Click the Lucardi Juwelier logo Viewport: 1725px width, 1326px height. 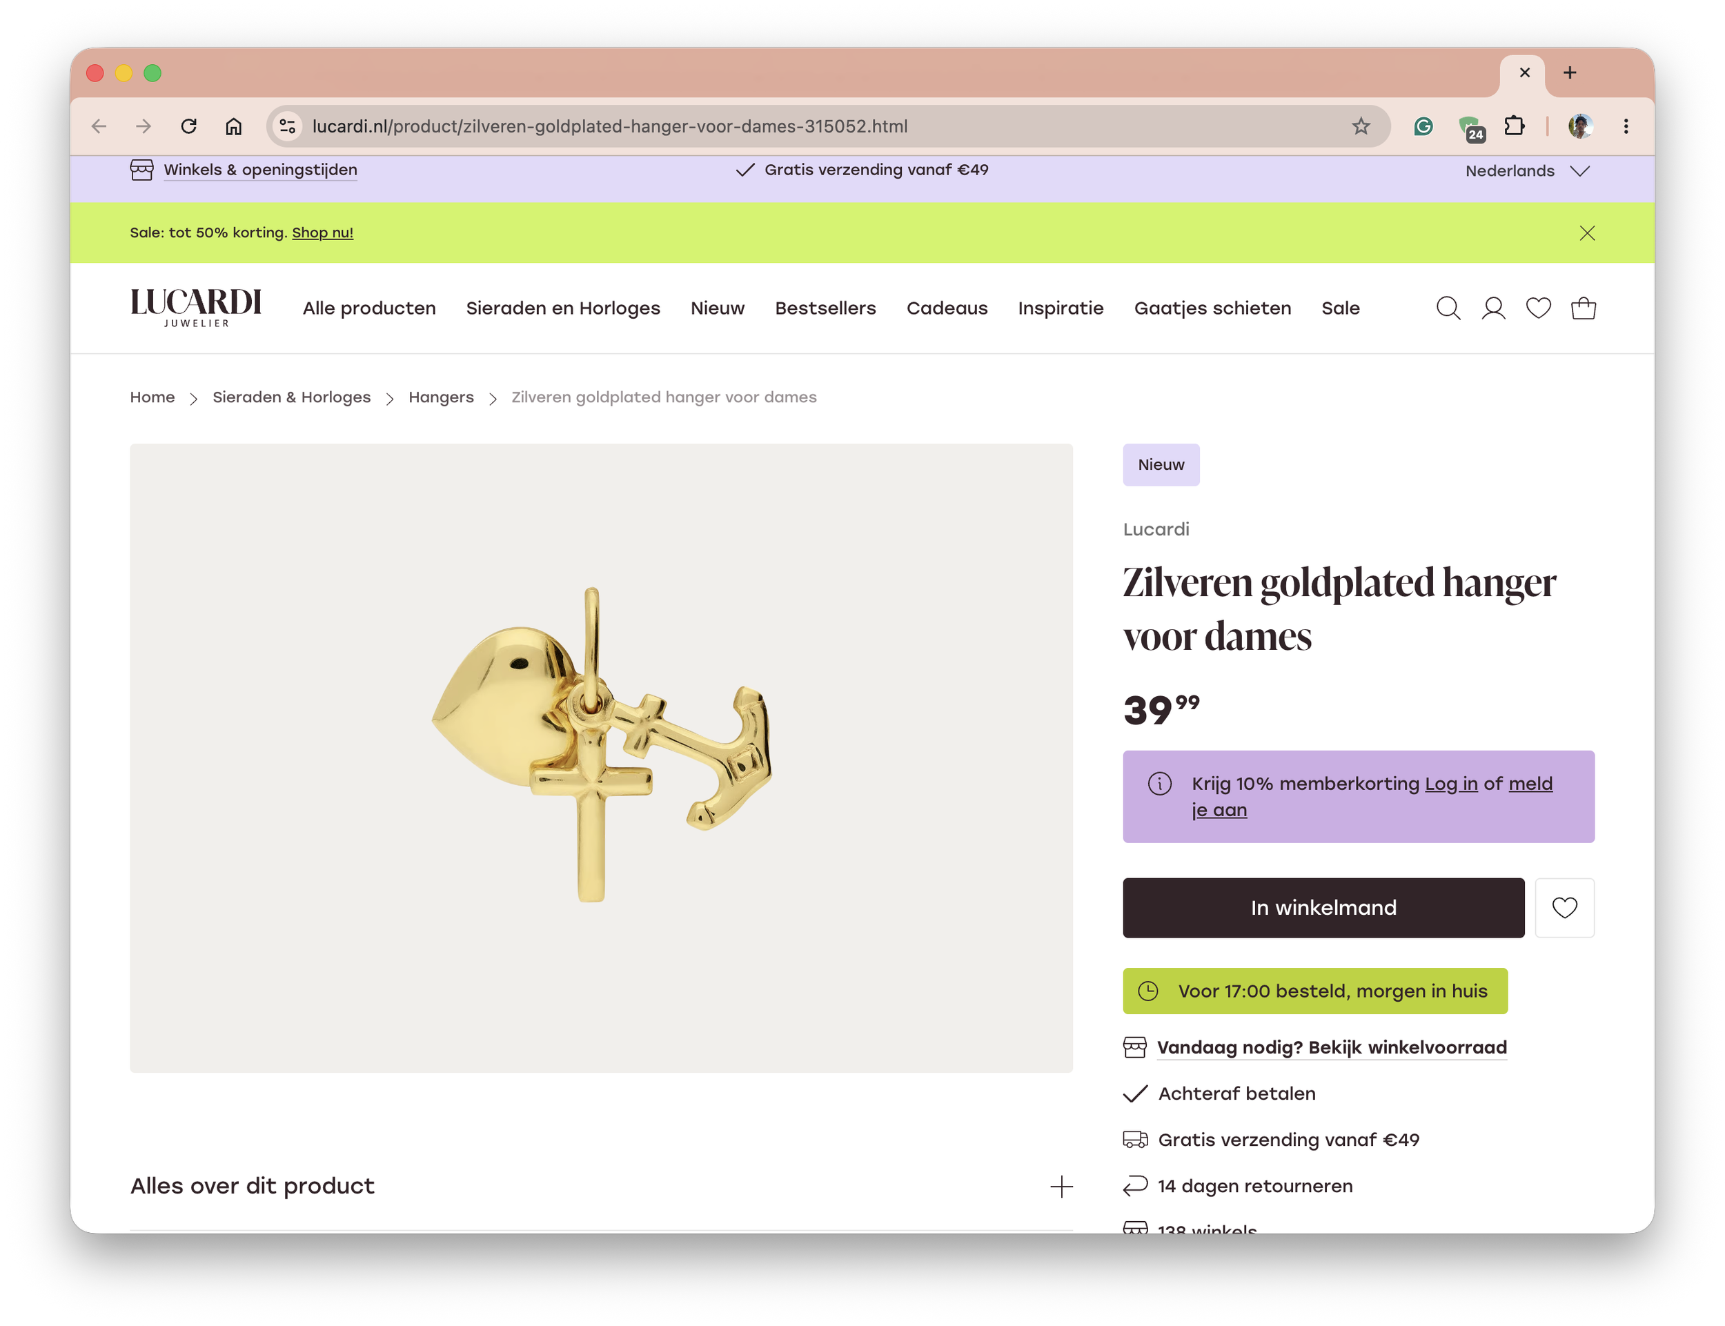(x=196, y=308)
